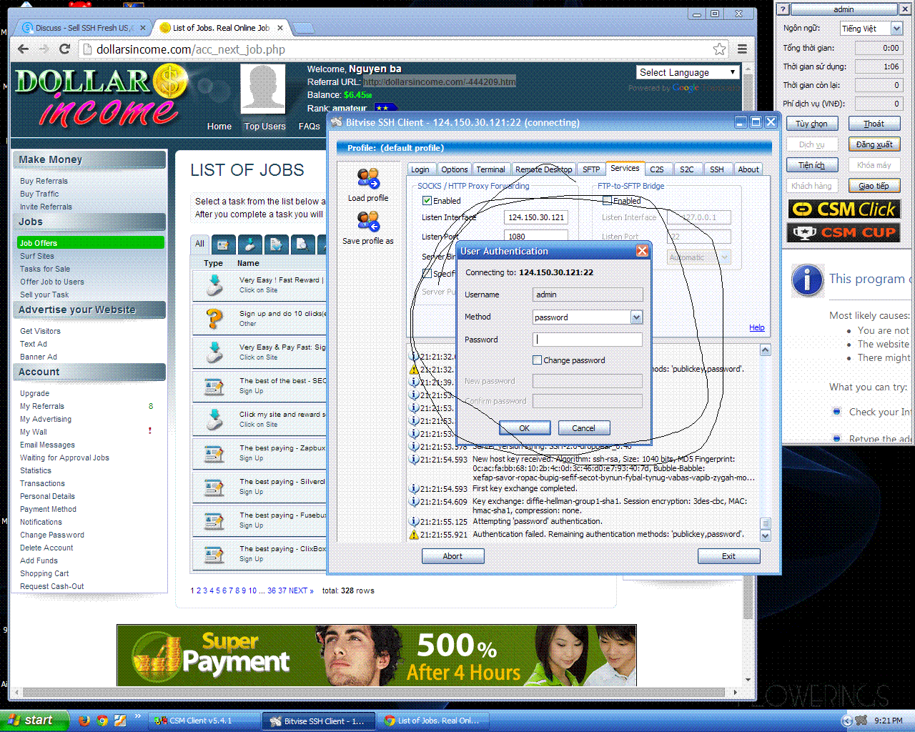Click the Giao tiếp button in CSM panel
915x732 pixels.
[x=874, y=186]
